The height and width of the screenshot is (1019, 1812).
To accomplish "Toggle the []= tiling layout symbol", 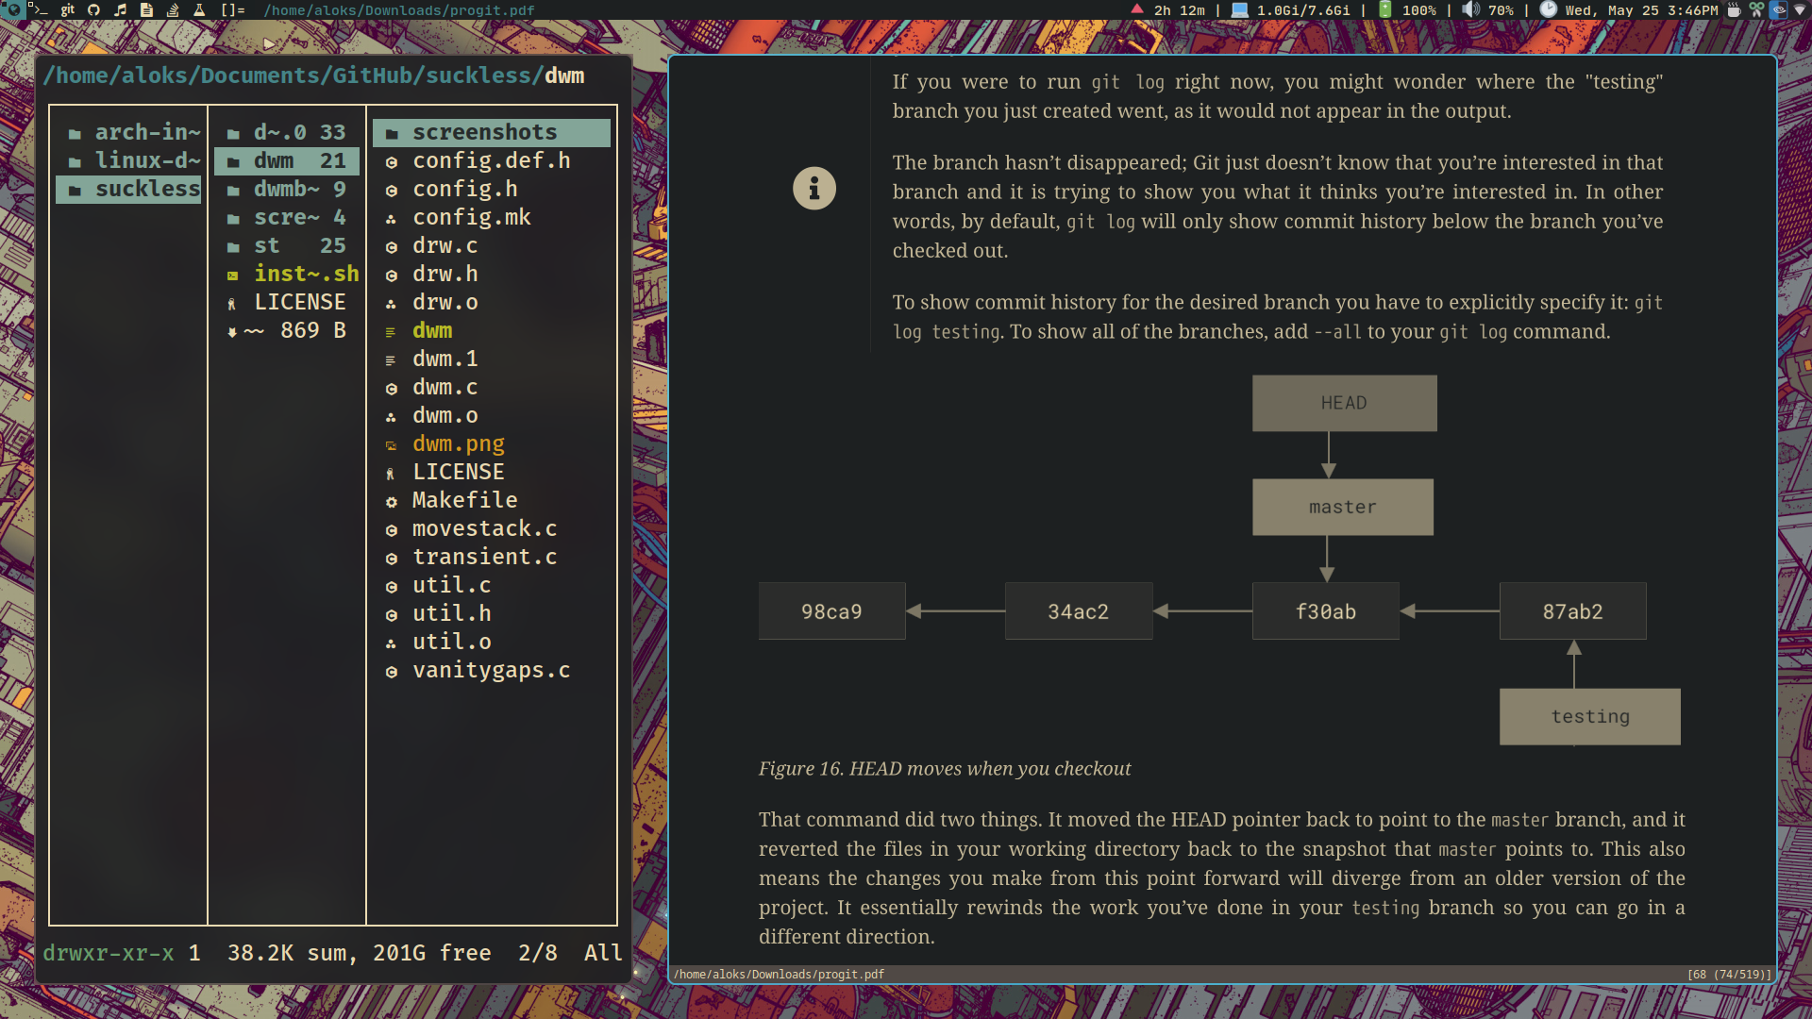I will [232, 9].
